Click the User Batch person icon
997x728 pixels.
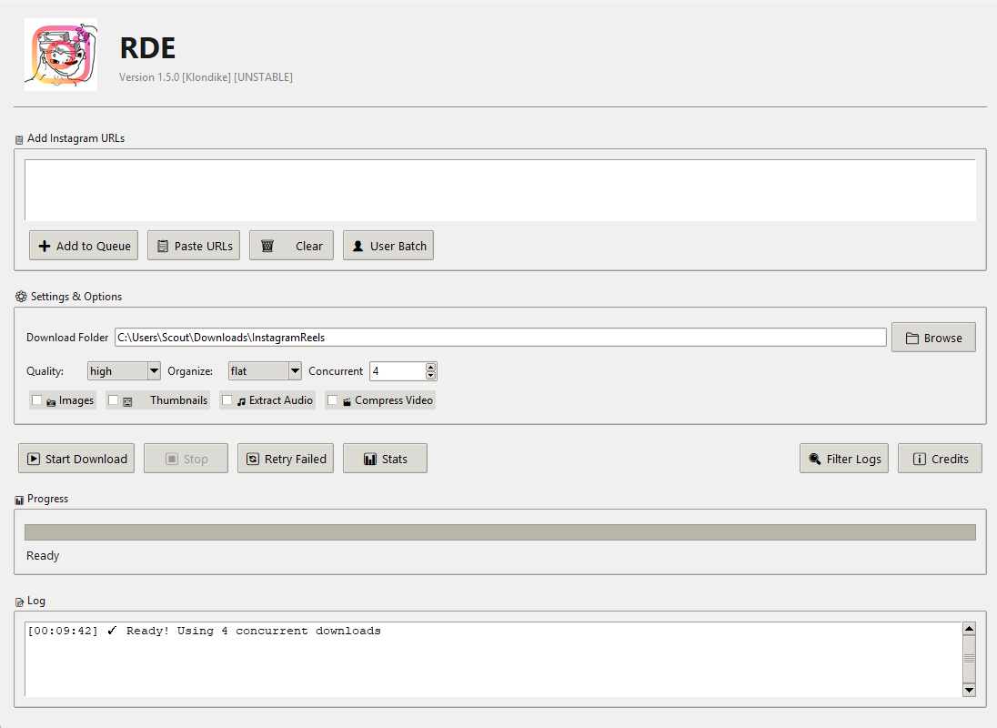point(359,245)
